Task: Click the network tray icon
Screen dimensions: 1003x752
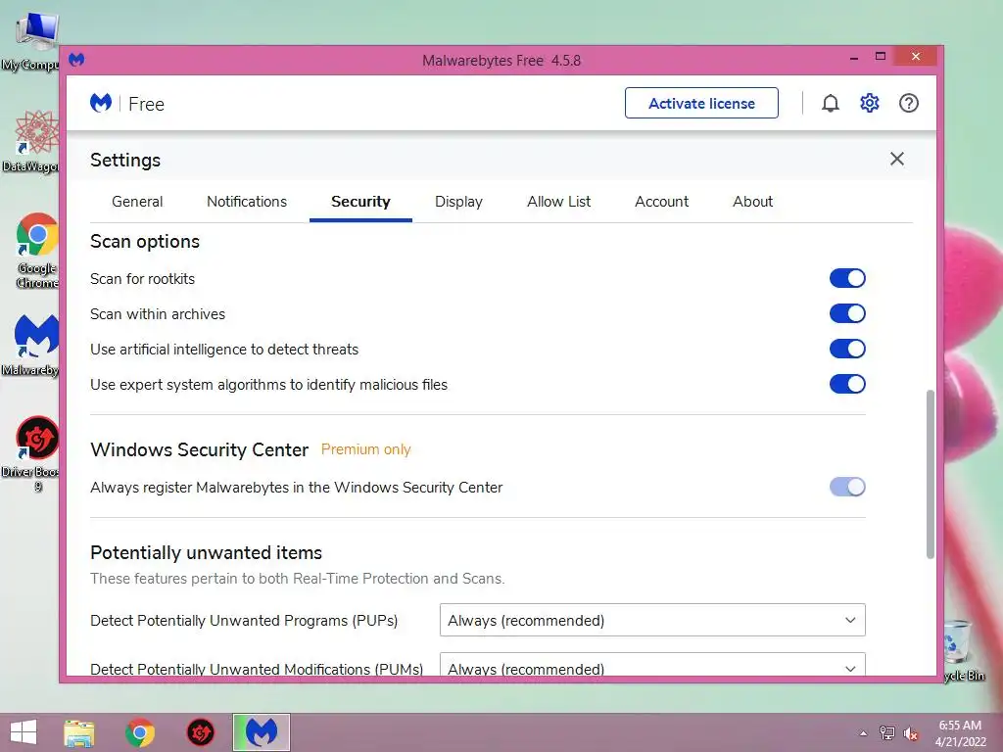Action: (886, 732)
